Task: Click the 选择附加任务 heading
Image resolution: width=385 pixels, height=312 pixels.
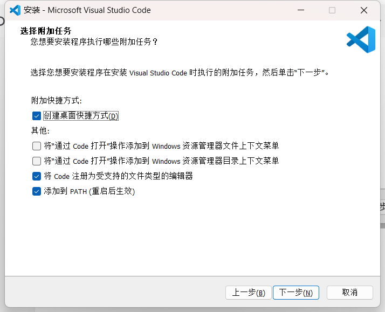Action: click(46, 31)
